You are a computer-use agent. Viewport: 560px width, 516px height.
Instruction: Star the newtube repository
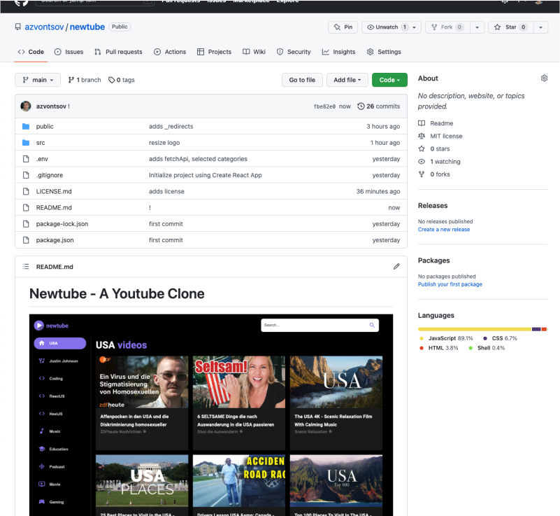511,27
